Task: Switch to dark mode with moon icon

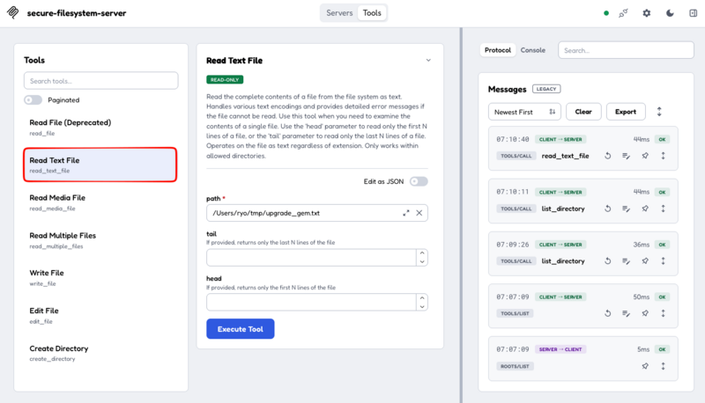Action: [670, 13]
